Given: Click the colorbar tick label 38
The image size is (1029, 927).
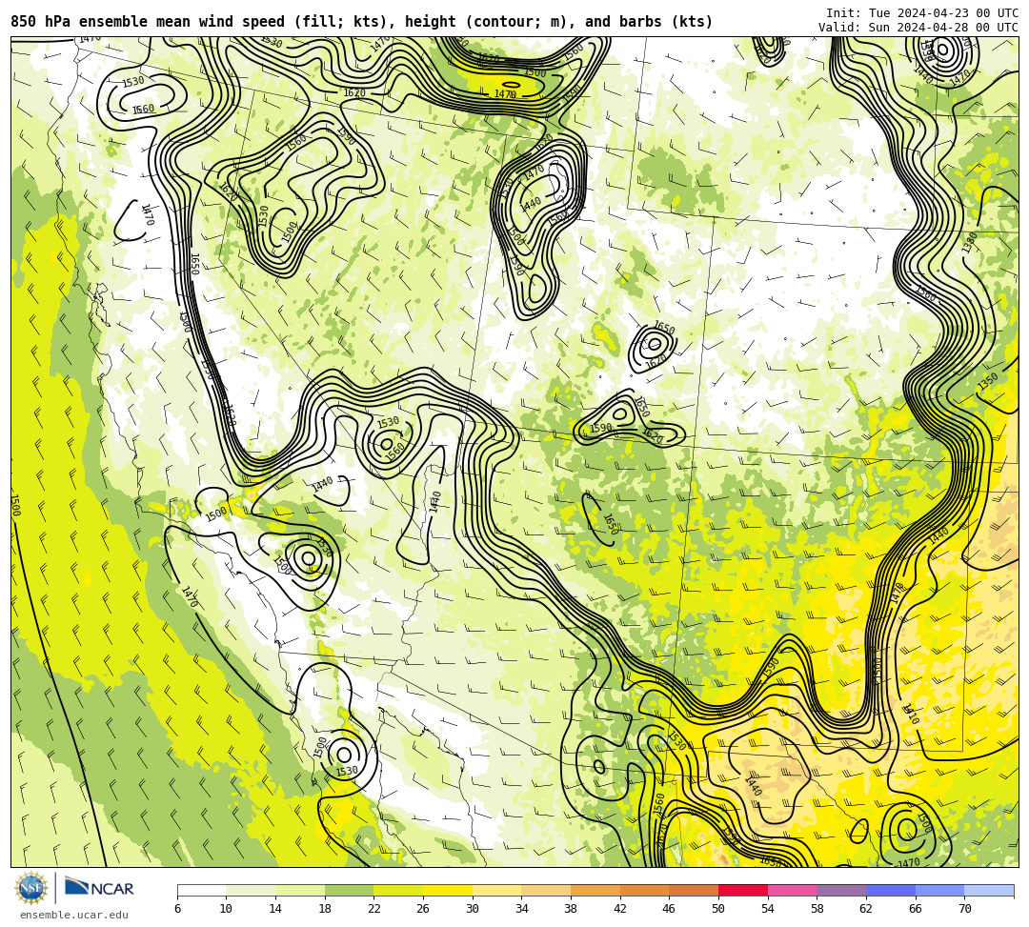Looking at the screenshot, I should [x=571, y=909].
